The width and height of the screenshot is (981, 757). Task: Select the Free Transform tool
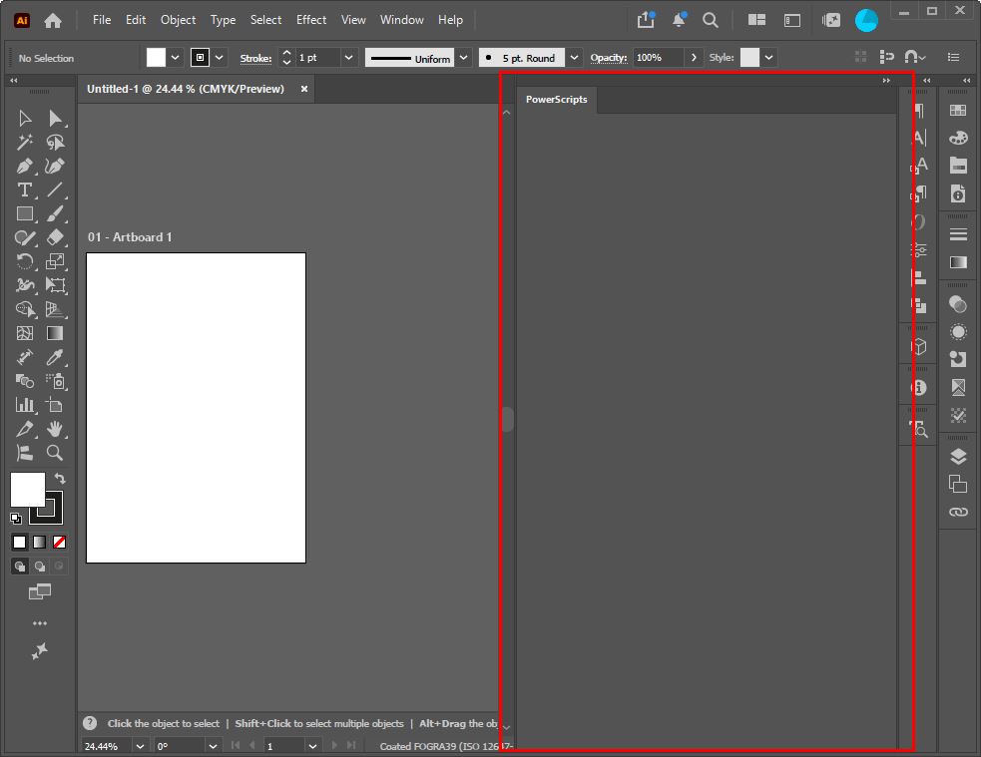click(x=55, y=285)
